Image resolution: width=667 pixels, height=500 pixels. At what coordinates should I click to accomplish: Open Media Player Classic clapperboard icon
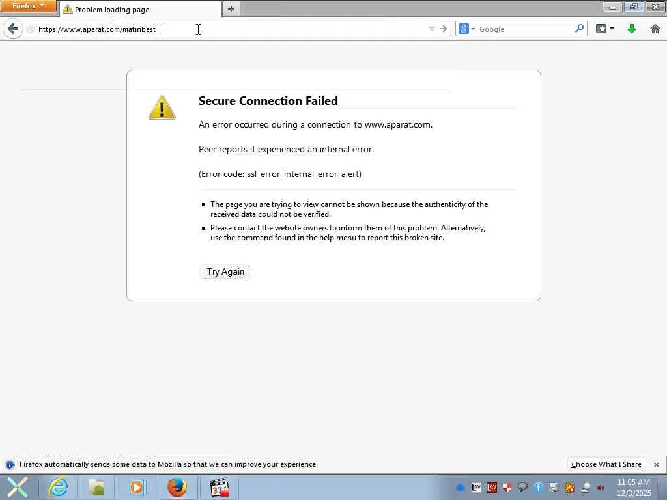point(220,487)
